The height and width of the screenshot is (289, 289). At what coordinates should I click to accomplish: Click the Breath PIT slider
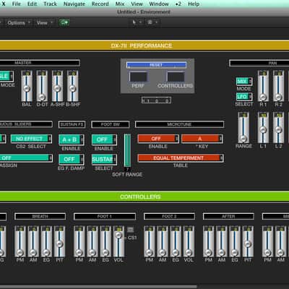tap(59, 241)
